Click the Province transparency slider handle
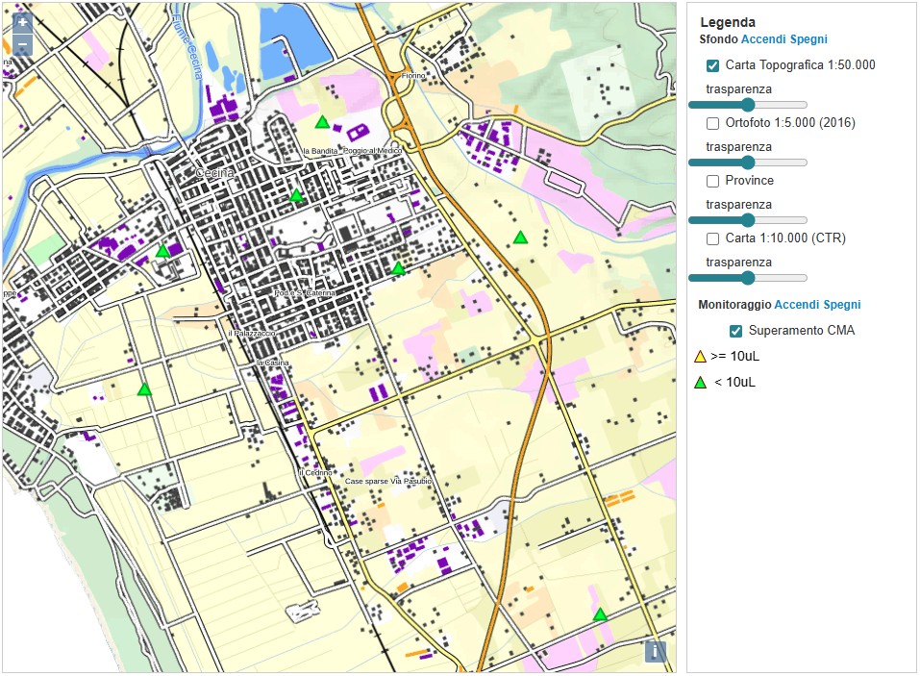 (x=748, y=220)
